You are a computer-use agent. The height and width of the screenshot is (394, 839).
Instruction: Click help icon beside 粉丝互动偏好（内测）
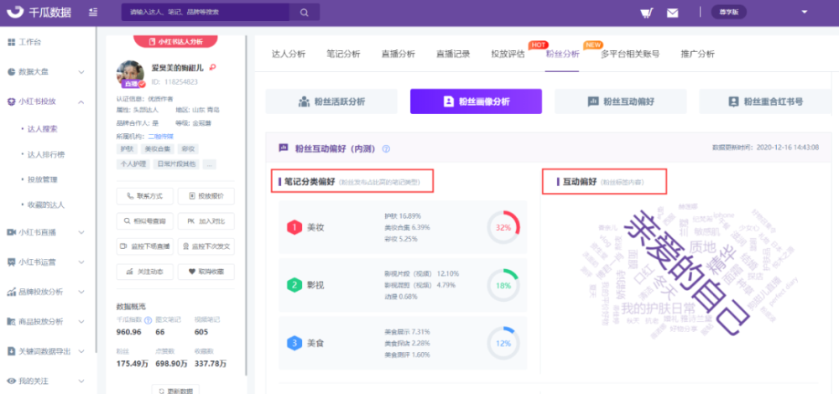386,148
